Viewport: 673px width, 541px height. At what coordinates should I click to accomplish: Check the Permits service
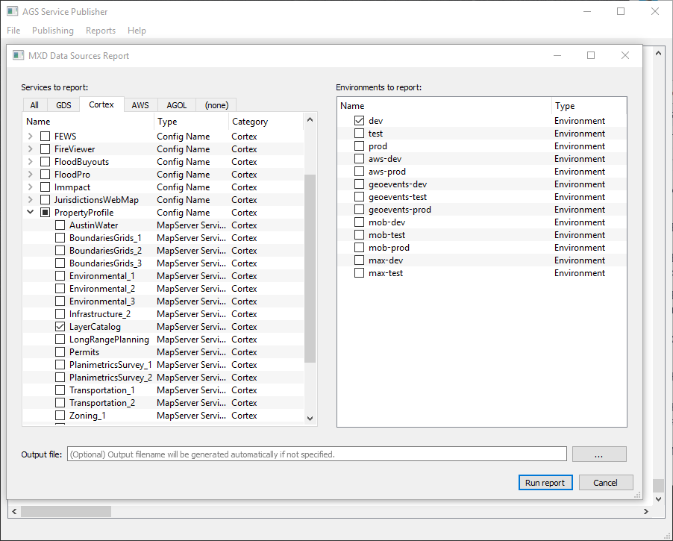coord(60,351)
